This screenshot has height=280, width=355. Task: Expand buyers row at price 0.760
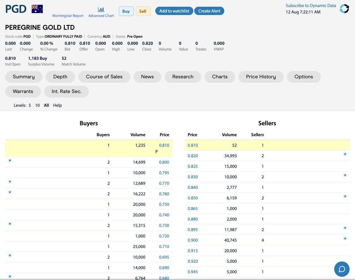click(10, 192)
